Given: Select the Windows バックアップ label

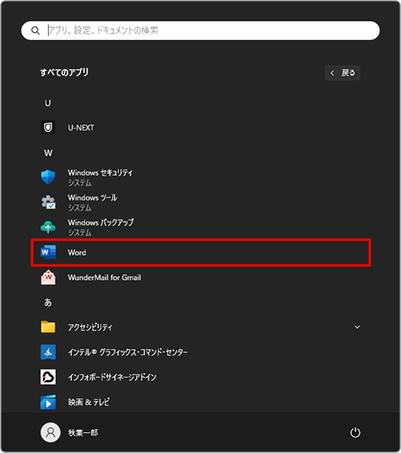Looking at the screenshot, I should click(x=100, y=222).
